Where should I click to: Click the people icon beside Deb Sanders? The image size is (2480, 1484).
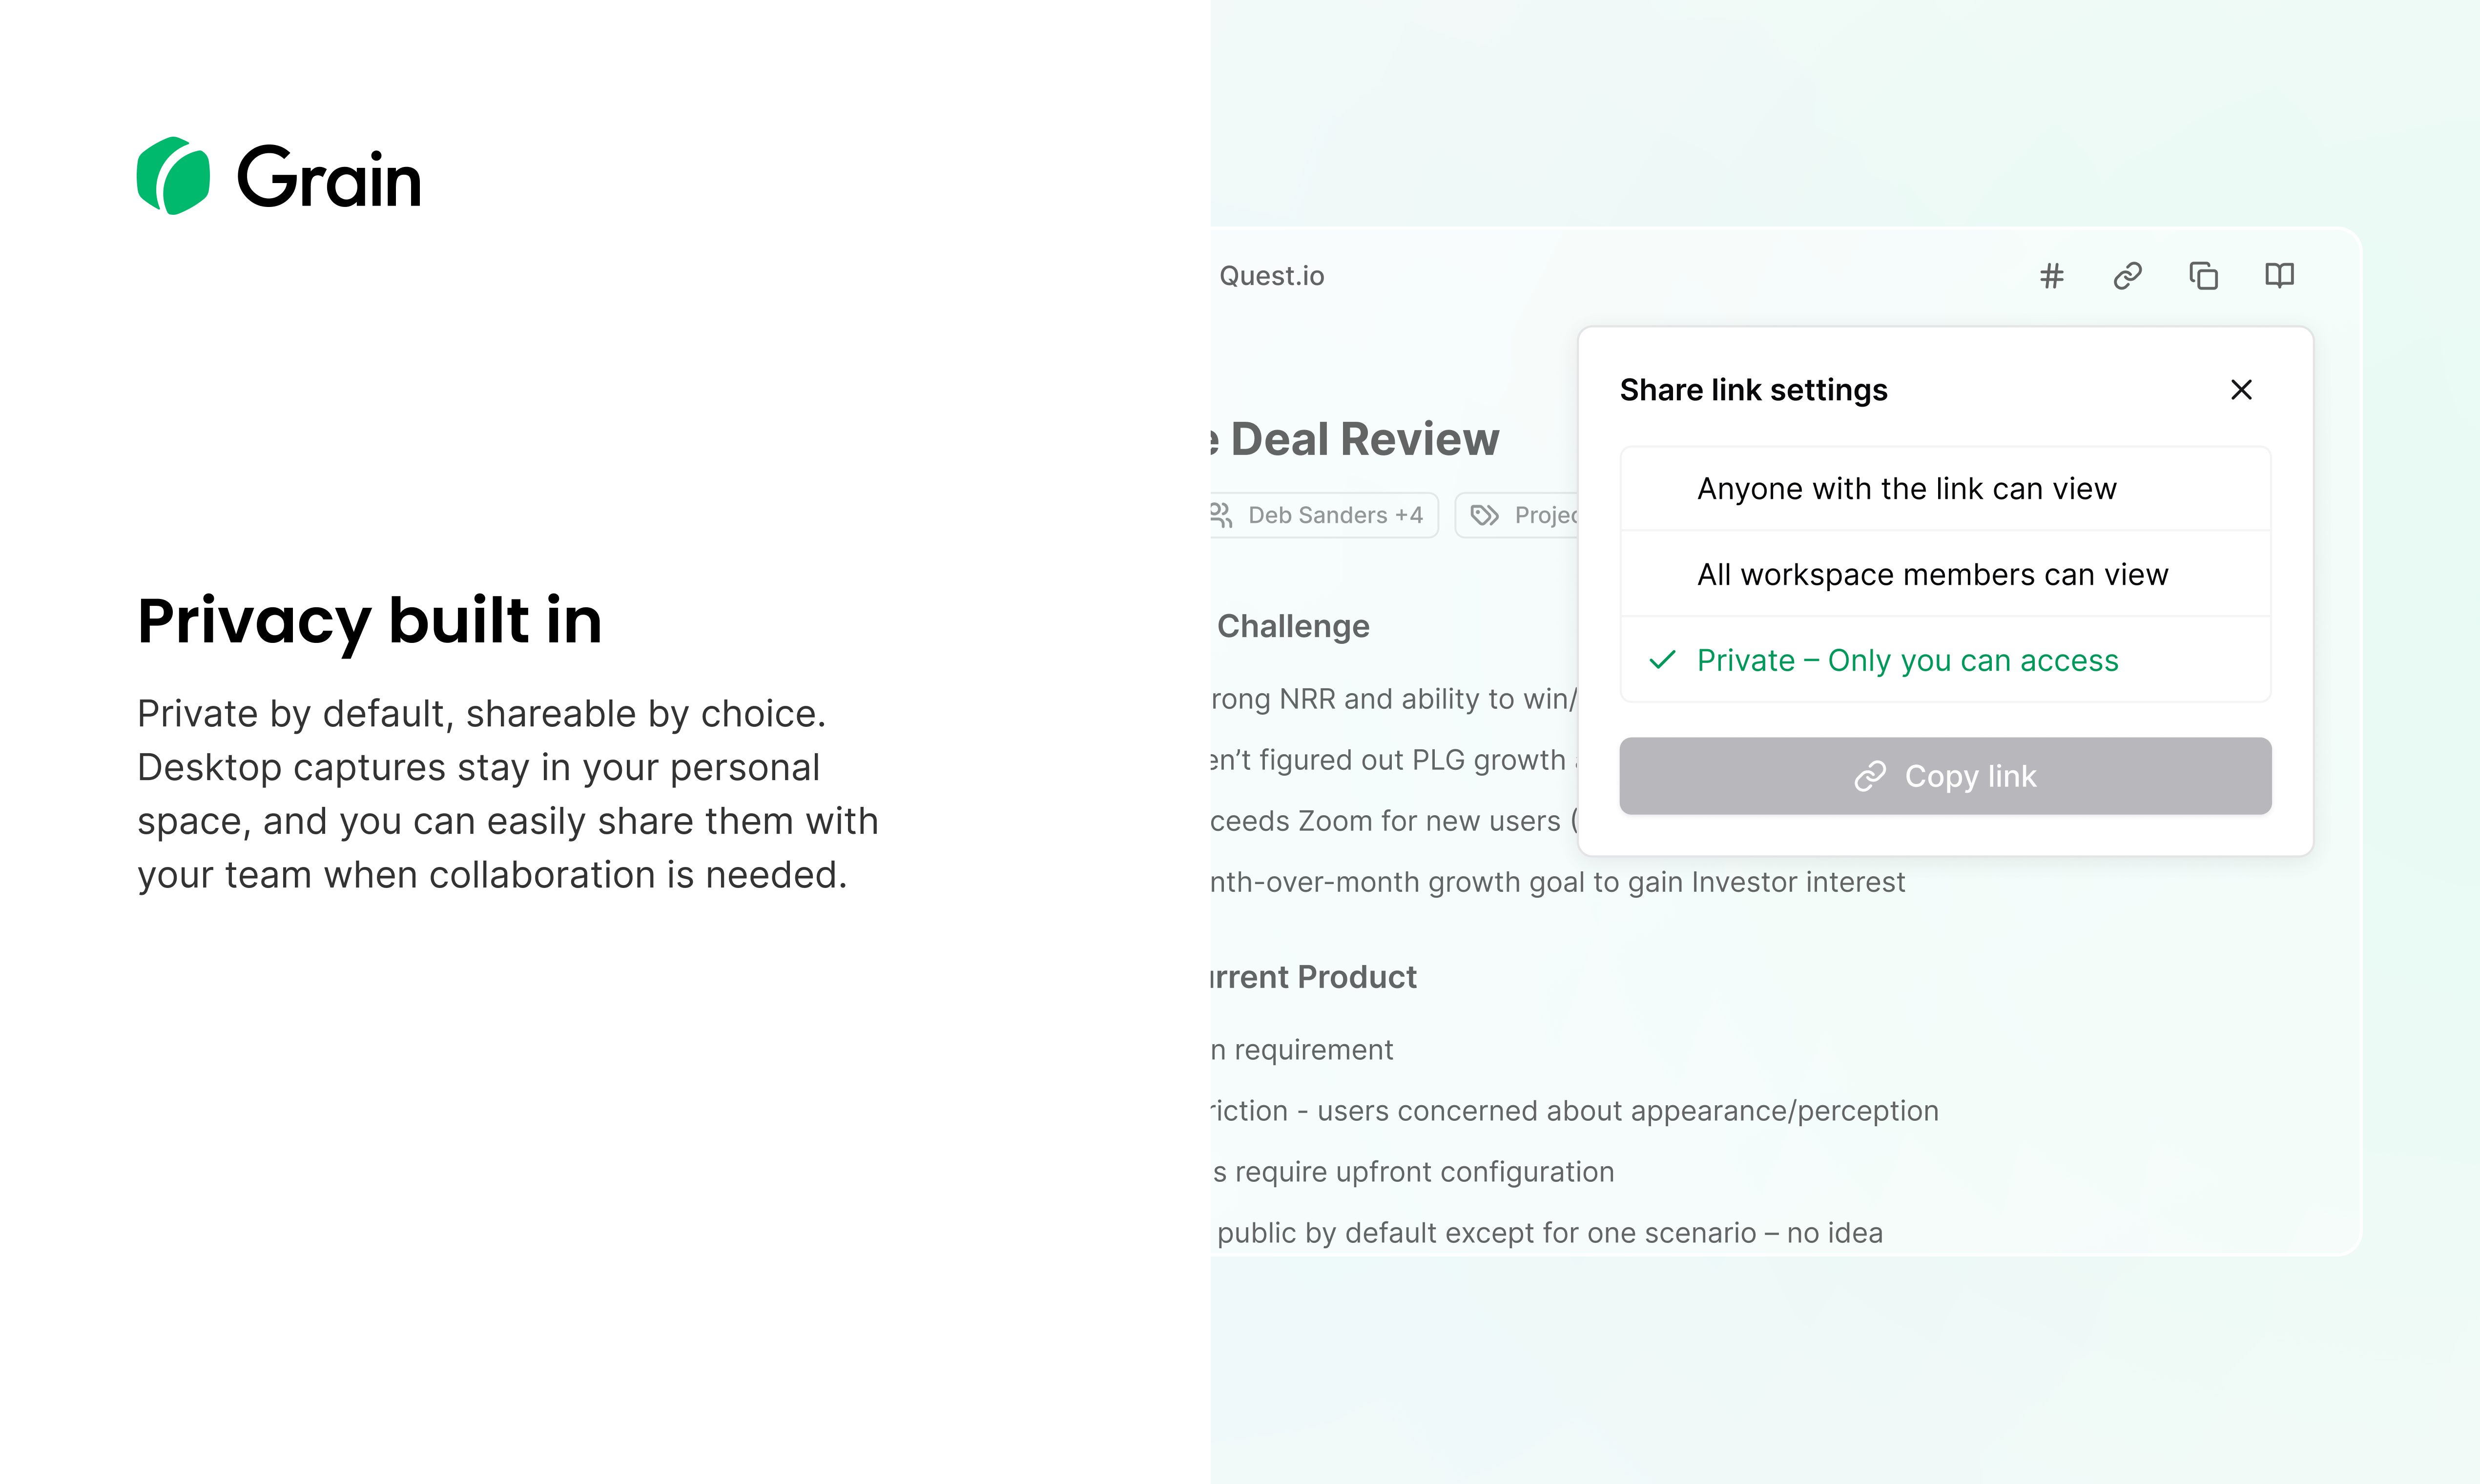click(x=1221, y=515)
